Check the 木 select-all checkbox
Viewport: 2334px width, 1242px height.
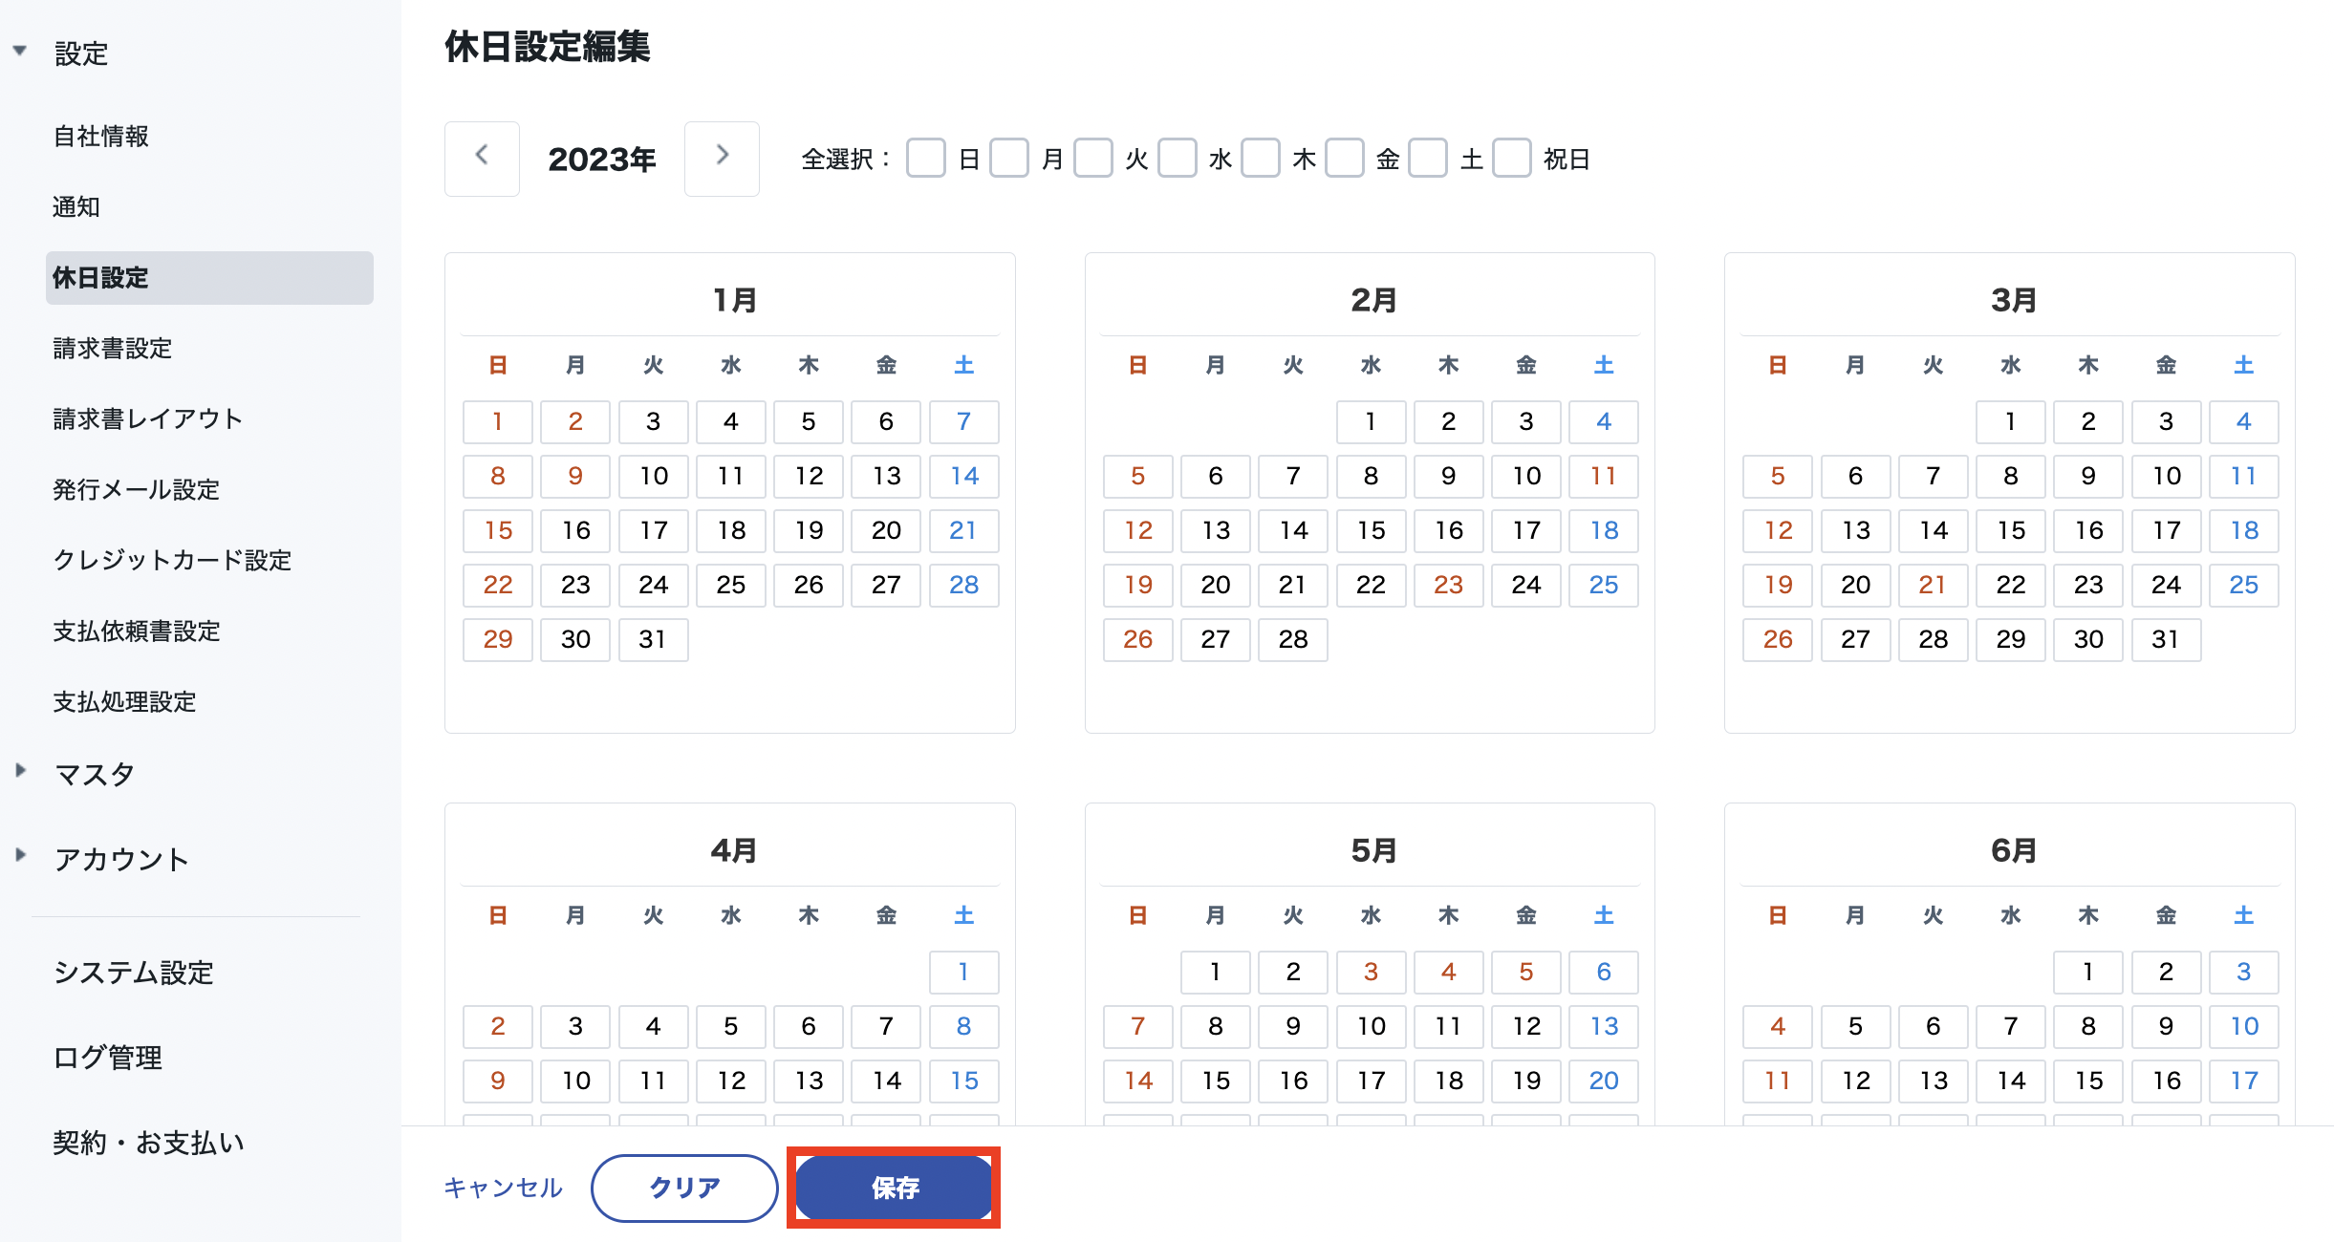(1261, 159)
